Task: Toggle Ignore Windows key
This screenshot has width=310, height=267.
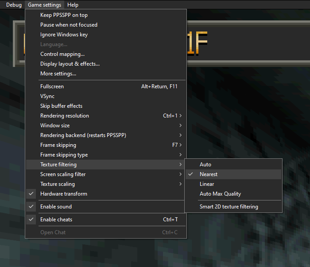Action: click(x=106, y=35)
